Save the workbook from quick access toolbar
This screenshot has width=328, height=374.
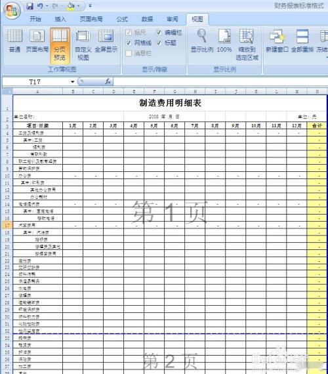(30, 6)
